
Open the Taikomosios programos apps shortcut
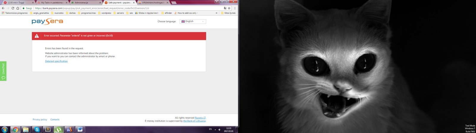click(15, 13)
